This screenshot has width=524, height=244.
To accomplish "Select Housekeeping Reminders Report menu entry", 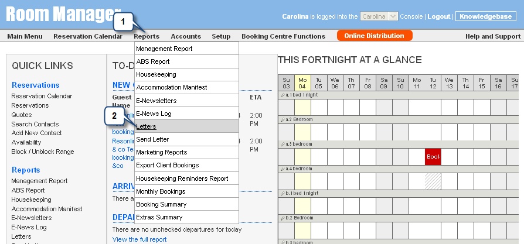I will [186, 178].
